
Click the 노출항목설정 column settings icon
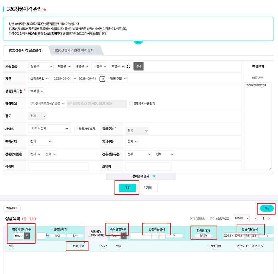click(212, 219)
